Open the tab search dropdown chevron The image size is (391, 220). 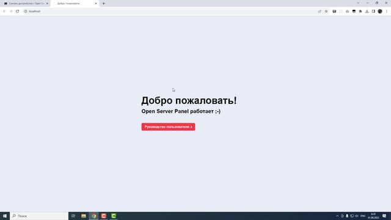click(358, 3)
